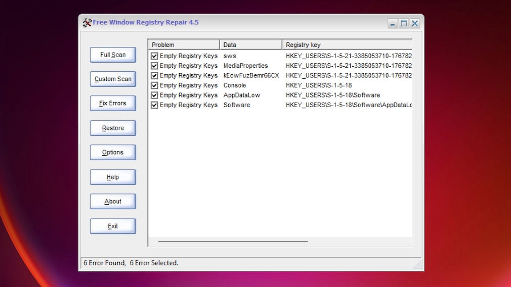Exit the registry repair program
This screenshot has height=287, width=511.
(x=113, y=226)
